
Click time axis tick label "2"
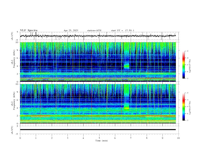click(x=52, y=138)
